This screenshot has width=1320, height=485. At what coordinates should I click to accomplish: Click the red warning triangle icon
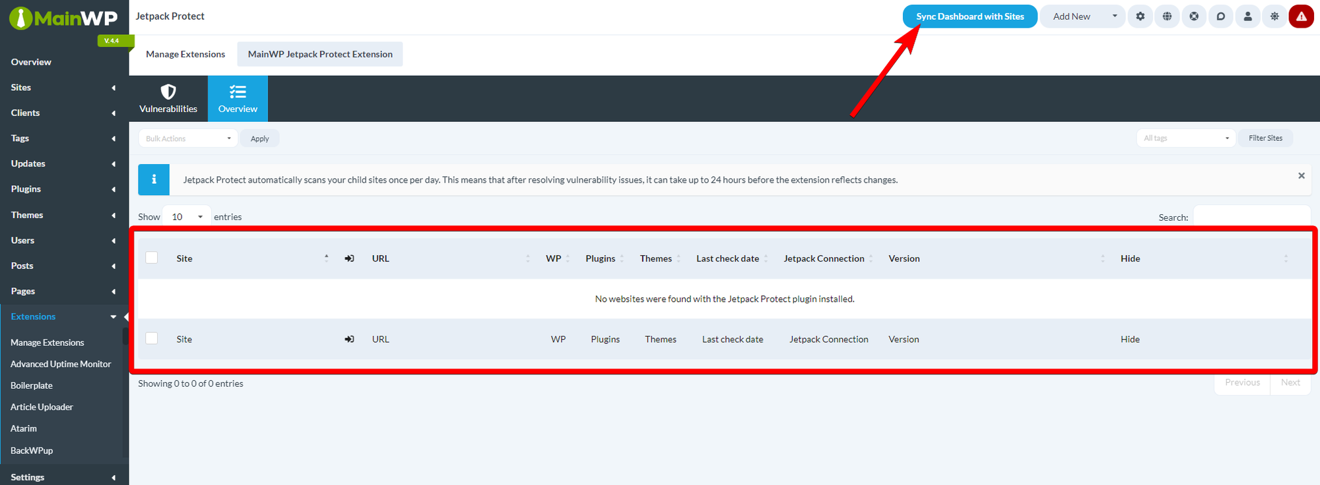click(1302, 16)
